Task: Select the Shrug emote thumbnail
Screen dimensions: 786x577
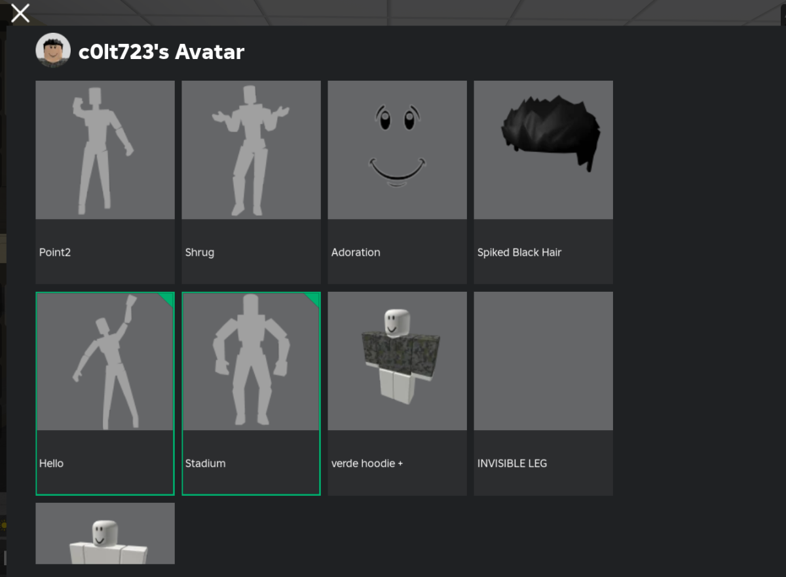Action: tap(251, 150)
